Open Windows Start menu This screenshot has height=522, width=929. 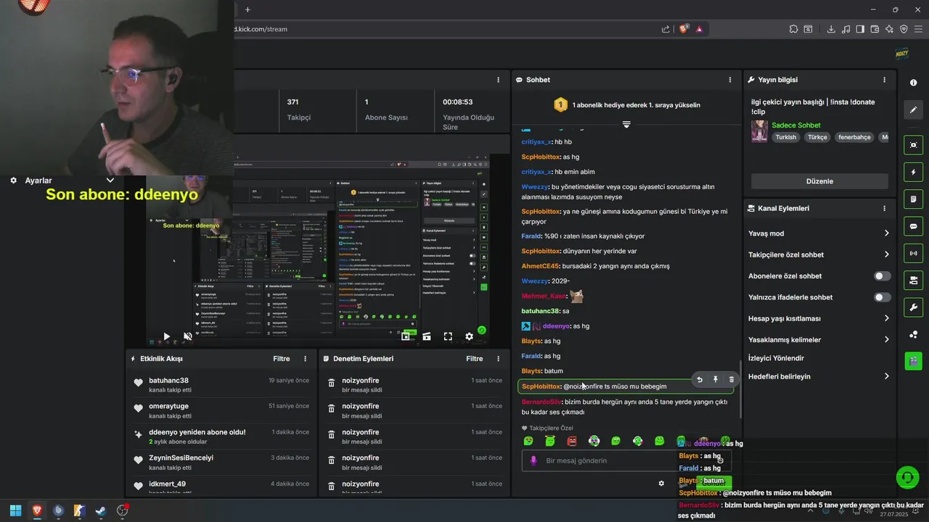click(x=15, y=510)
